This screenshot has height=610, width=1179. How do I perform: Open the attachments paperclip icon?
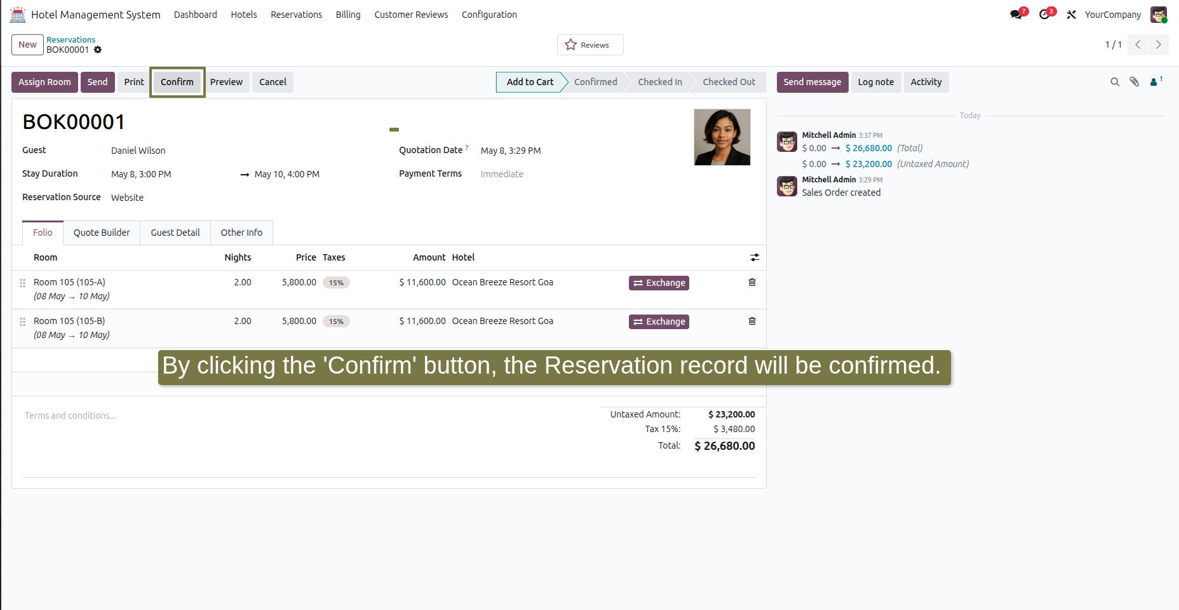tap(1135, 82)
